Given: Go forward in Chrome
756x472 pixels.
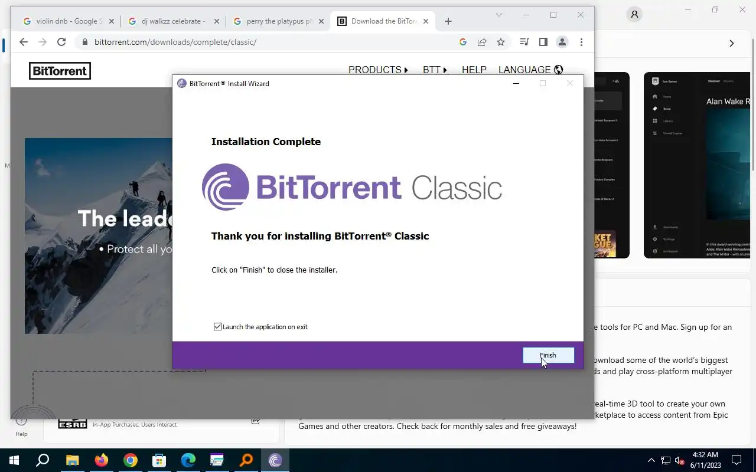Looking at the screenshot, I should pos(43,42).
